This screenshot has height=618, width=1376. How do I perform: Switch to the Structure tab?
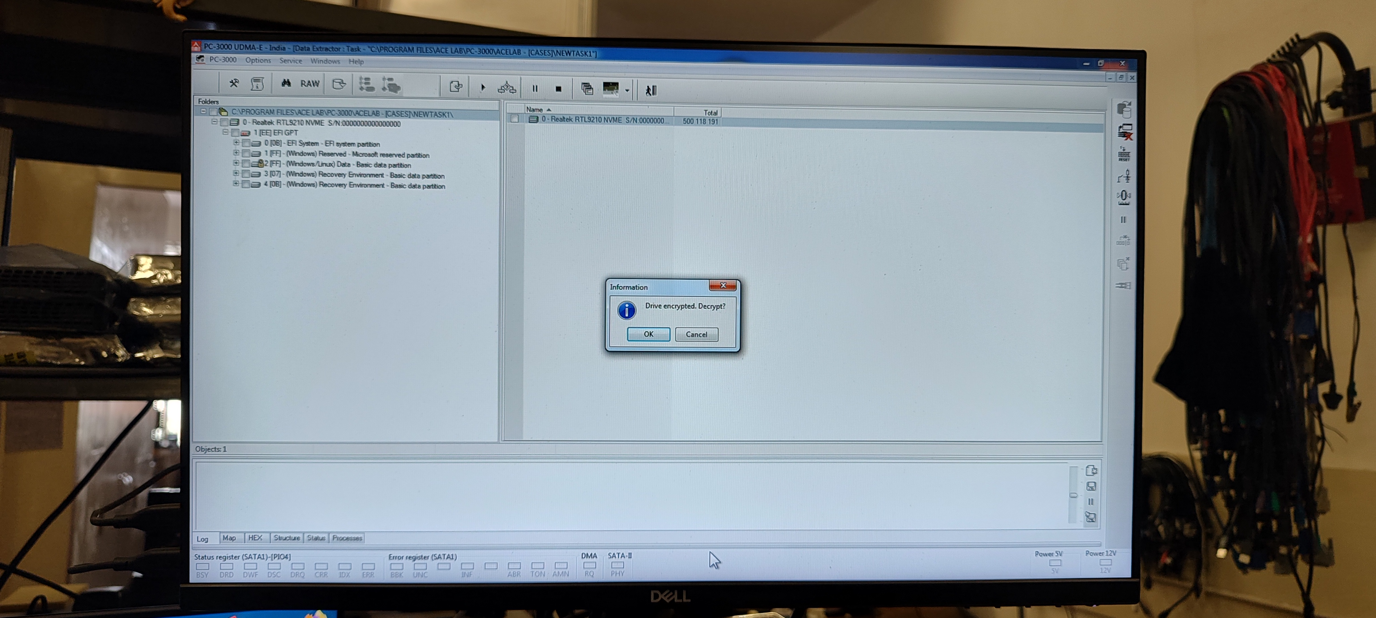287,538
